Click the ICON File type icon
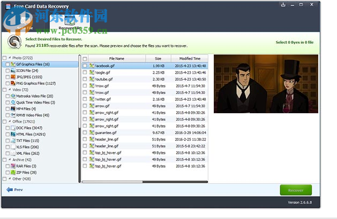 click(x=13, y=71)
